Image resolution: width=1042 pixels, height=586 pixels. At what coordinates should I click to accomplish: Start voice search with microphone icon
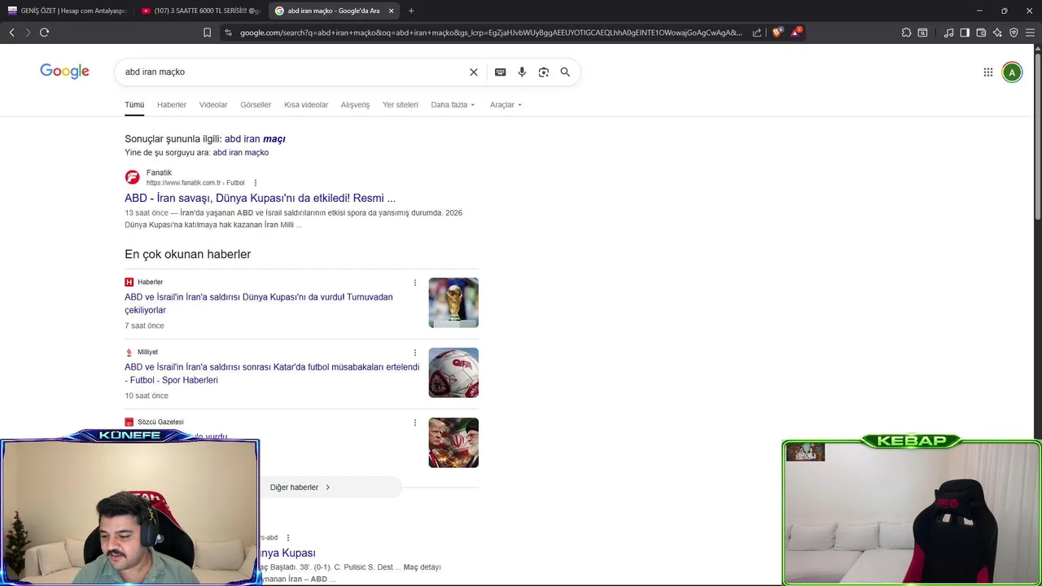[x=522, y=72]
